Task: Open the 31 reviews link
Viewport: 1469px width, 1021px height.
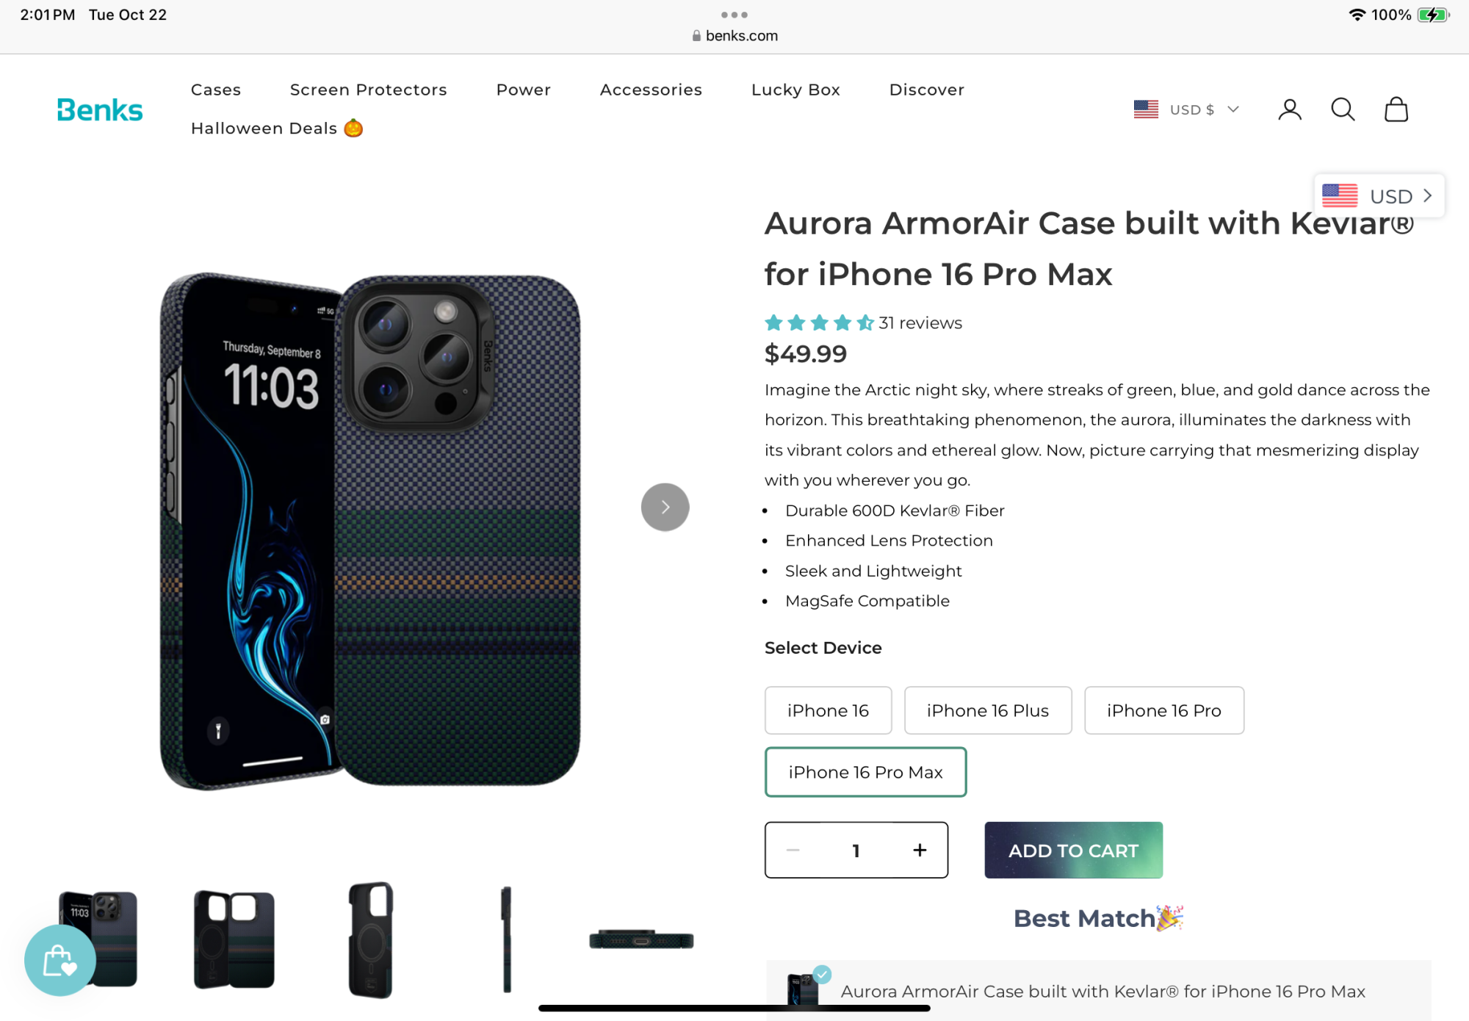Action: [920, 323]
